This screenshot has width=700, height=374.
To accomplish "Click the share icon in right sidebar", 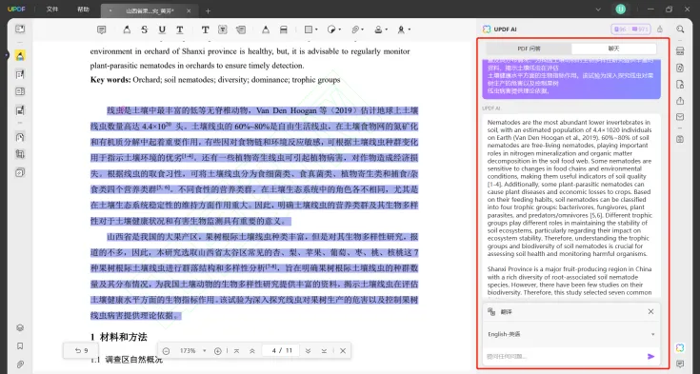I will click(680, 101).
